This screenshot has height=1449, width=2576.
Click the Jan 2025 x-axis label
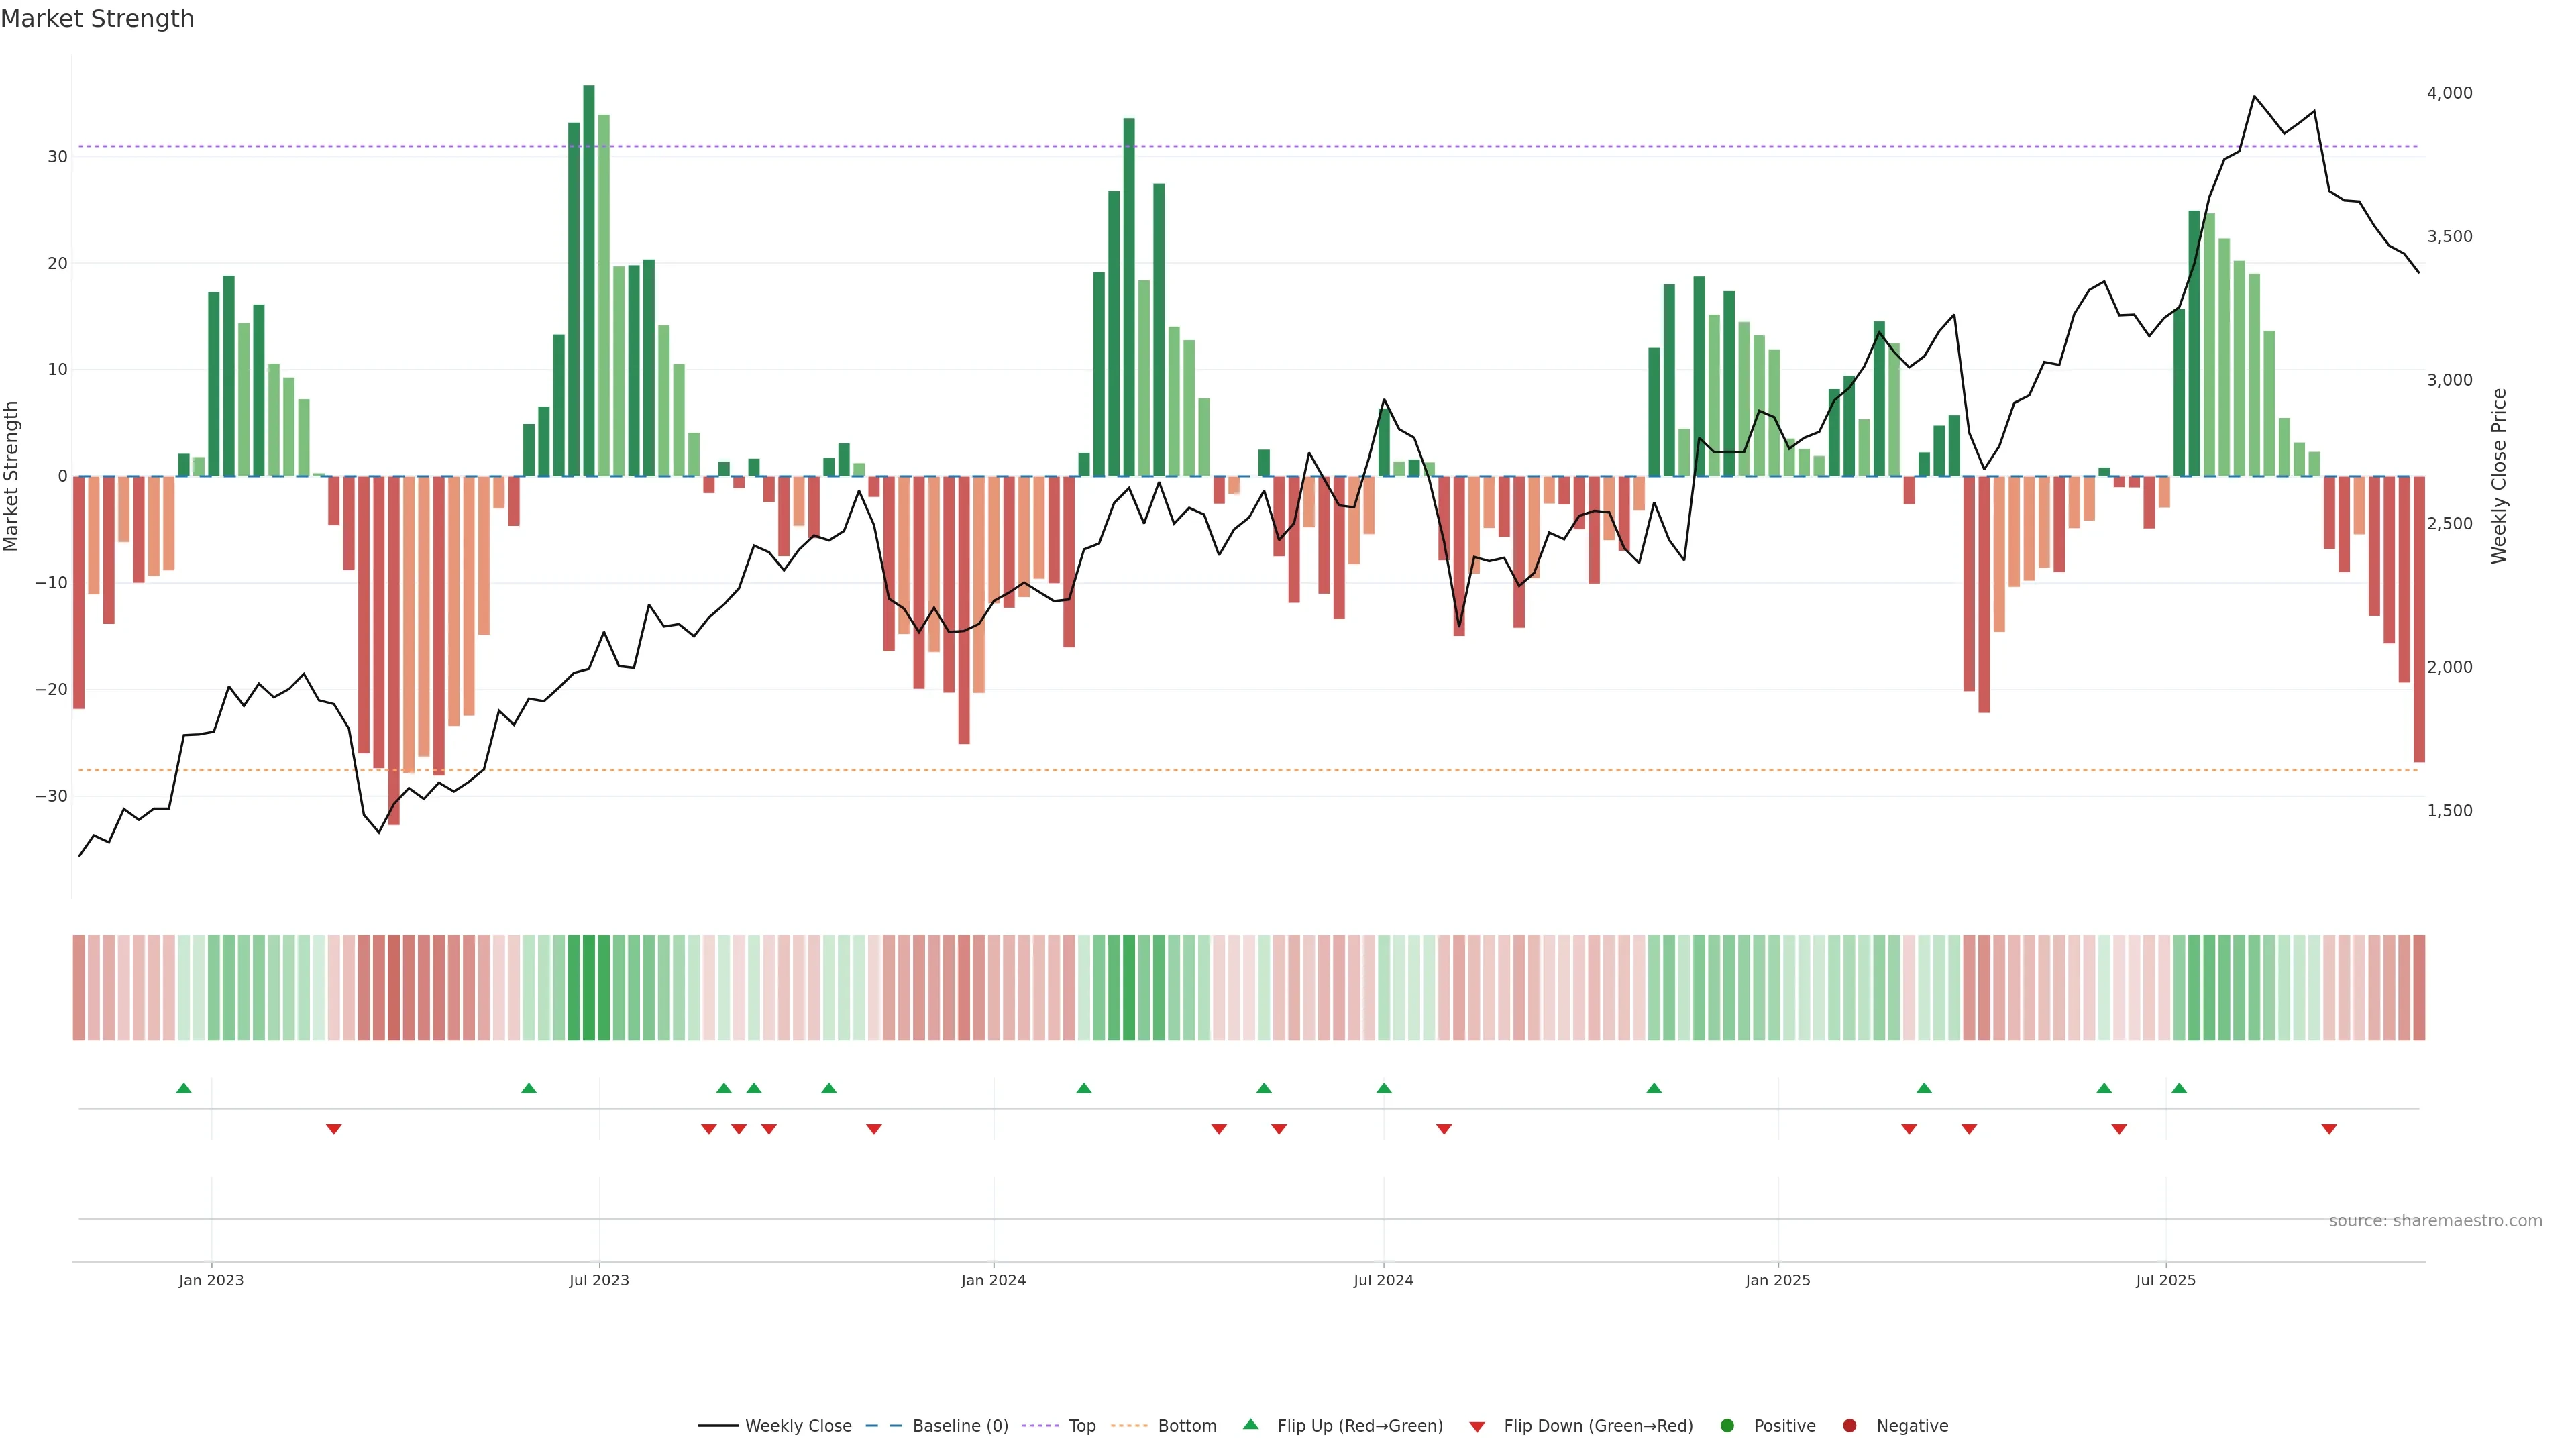coord(1778,1280)
